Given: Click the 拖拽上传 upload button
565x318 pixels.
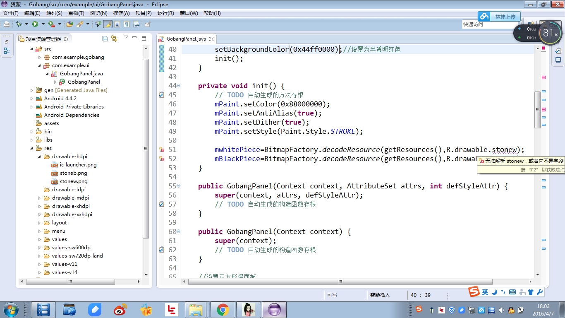Looking at the screenshot, I should point(498,17).
